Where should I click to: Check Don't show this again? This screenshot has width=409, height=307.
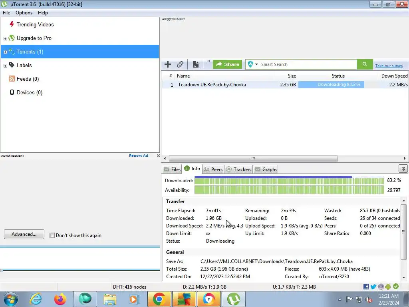(x=52, y=235)
